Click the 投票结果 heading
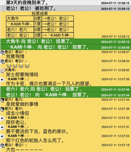Viewport: 131px width, 152px height. pyautogui.click(x=40, y=13)
